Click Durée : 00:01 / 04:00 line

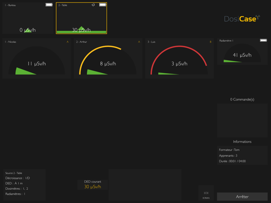click(x=232, y=161)
